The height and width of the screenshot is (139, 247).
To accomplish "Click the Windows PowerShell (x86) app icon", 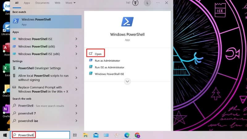I will point(14,46).
